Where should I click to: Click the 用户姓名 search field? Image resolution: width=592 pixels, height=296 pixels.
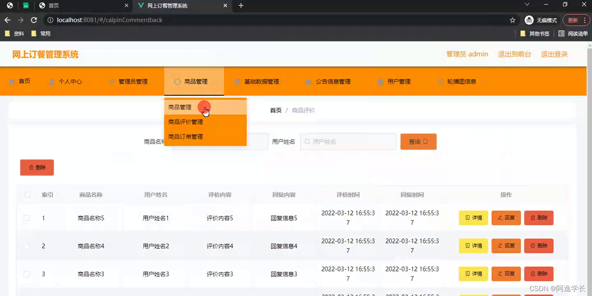point(348,141)
